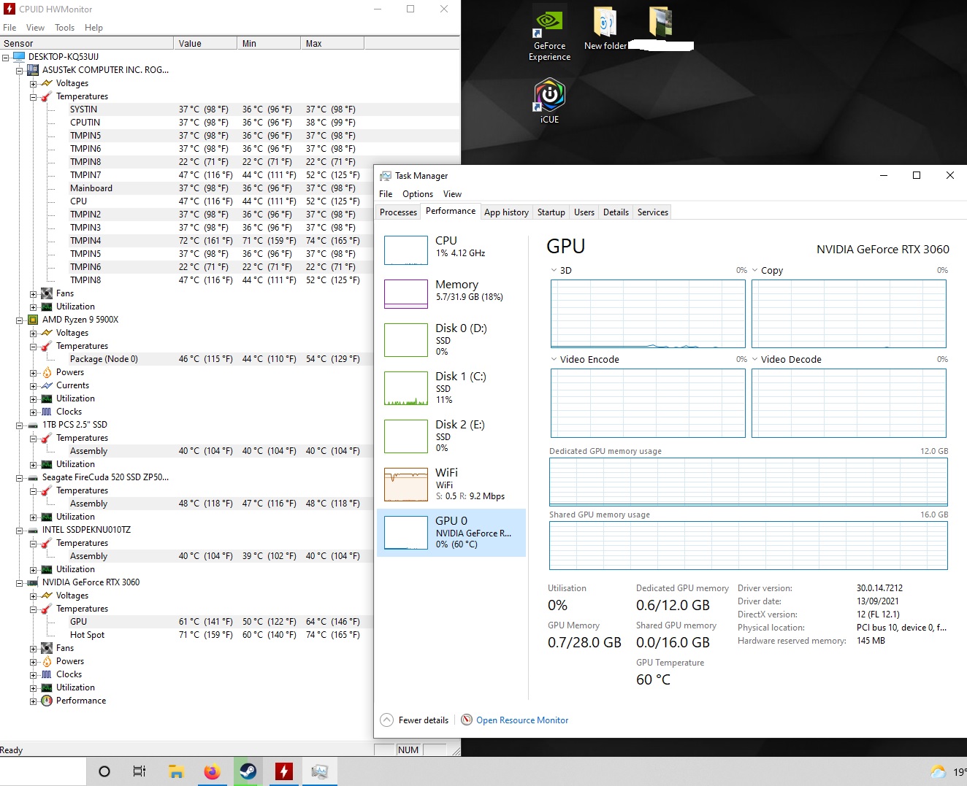Open Task Manager File menu
967x786 pixels.
coord(386,194)
